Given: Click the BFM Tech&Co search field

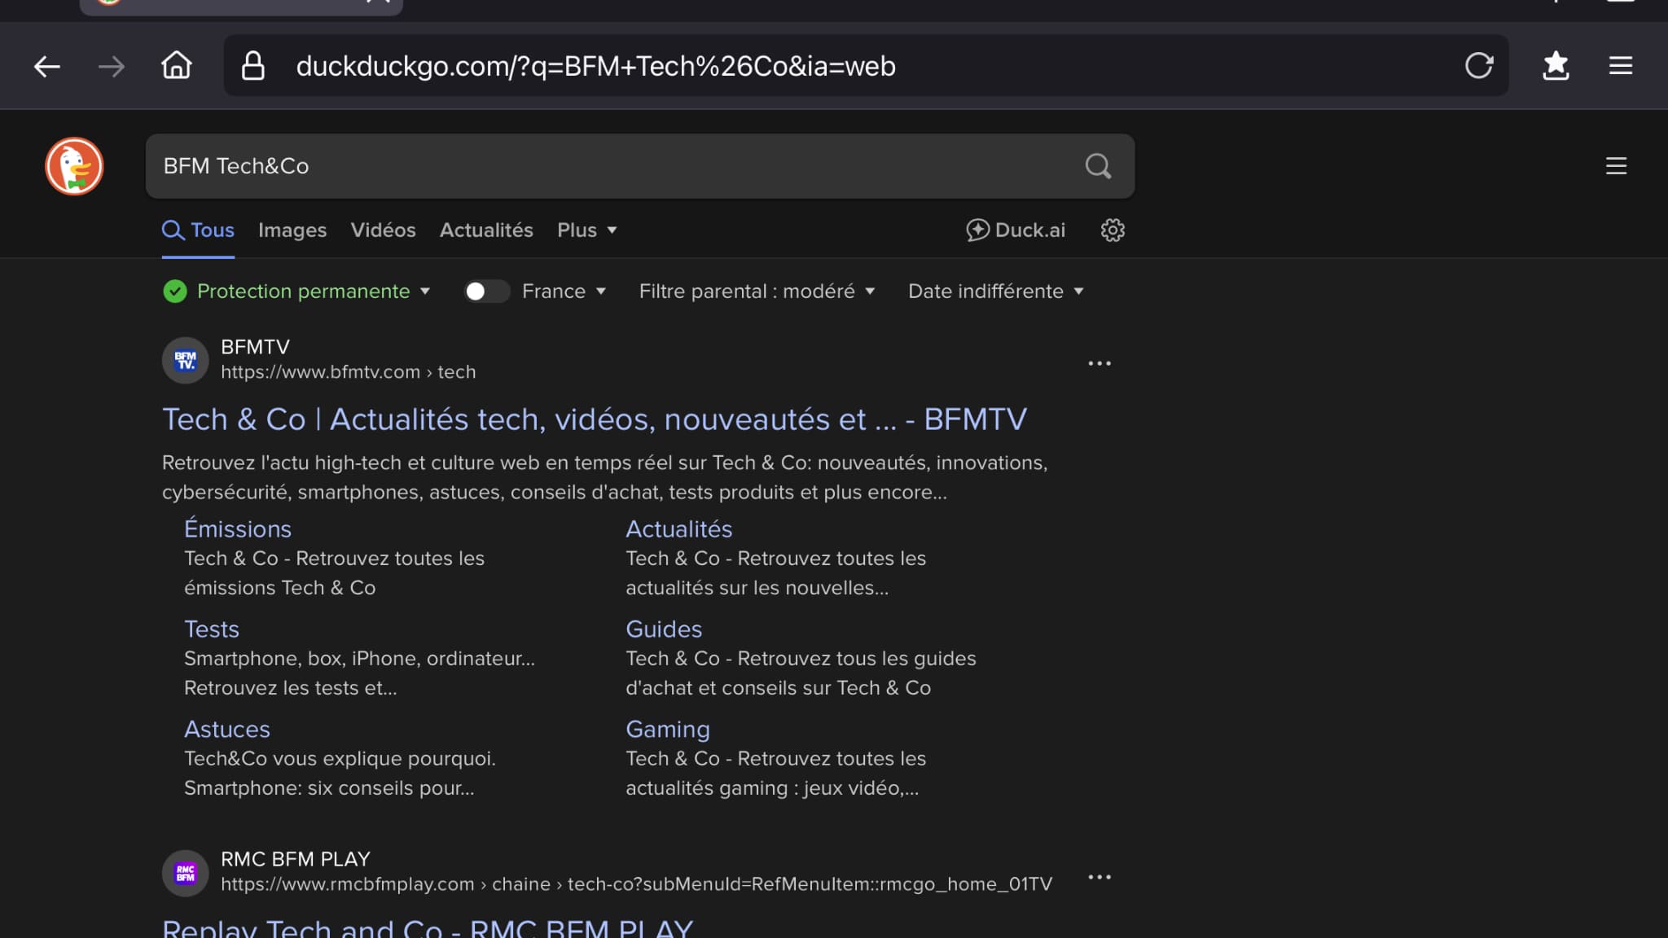Looking at the screenshot, I should tap(570, 166).
